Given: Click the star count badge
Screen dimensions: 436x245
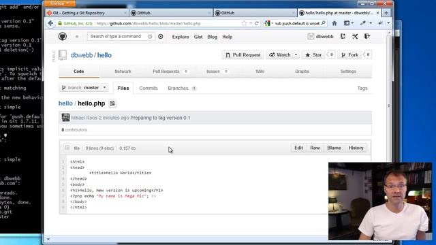Looking at the screenshot, I should pos(331,54).
